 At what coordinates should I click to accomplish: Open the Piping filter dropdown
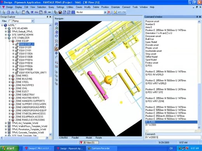pos(33,21)
